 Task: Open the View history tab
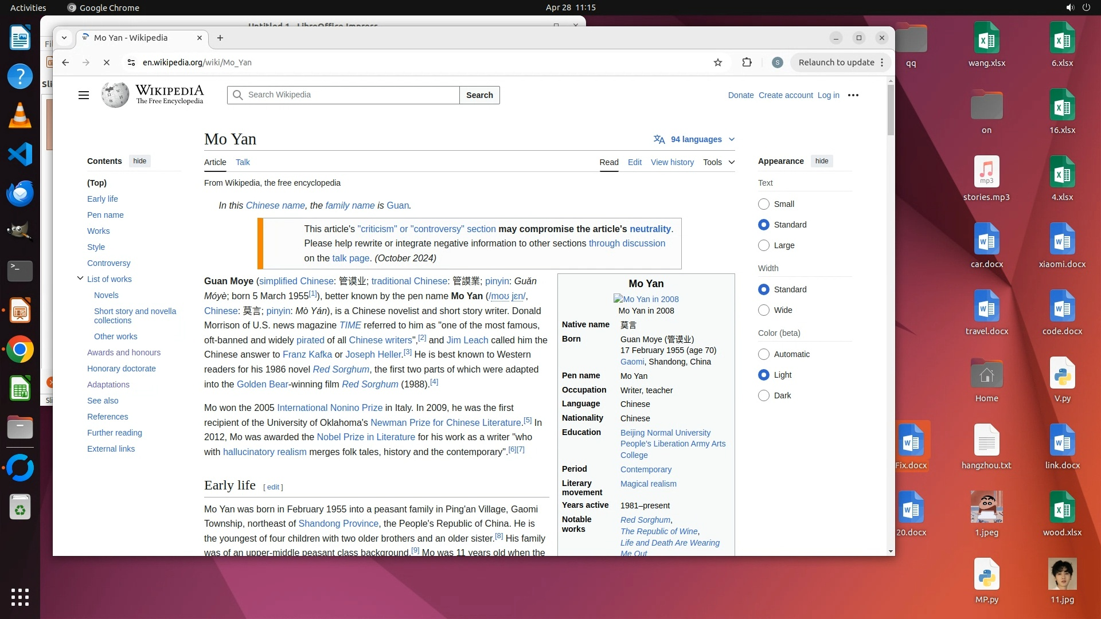[x=672, y=162]
